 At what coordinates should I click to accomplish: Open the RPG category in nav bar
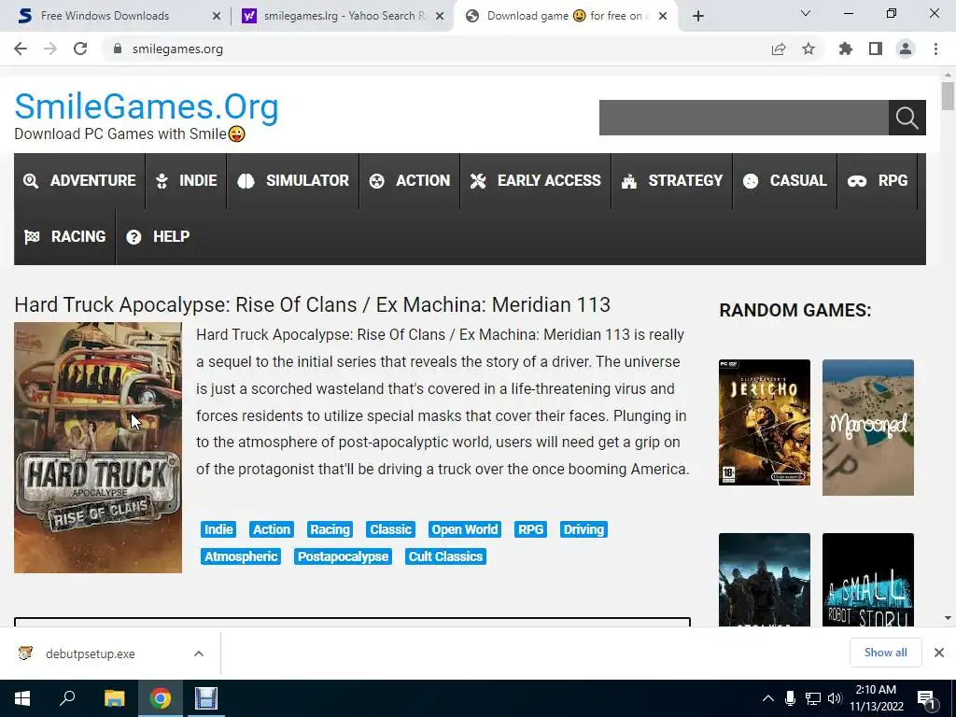(878, 180)
